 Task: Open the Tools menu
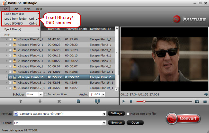point(27,9)
